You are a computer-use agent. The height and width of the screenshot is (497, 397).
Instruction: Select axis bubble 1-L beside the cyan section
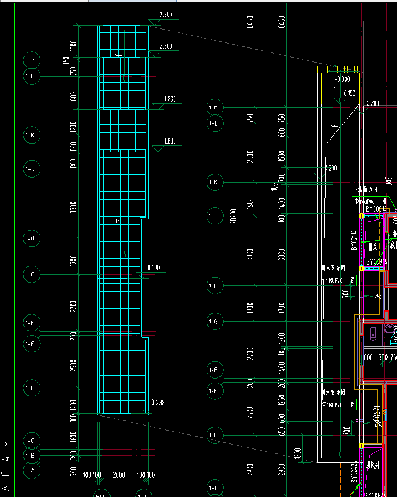click(x=31, y=77)
